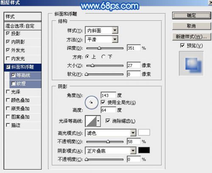This screenshot has width=212, height=173.
Task: Click the black shadow color swatch
Action: click(144, 150)
